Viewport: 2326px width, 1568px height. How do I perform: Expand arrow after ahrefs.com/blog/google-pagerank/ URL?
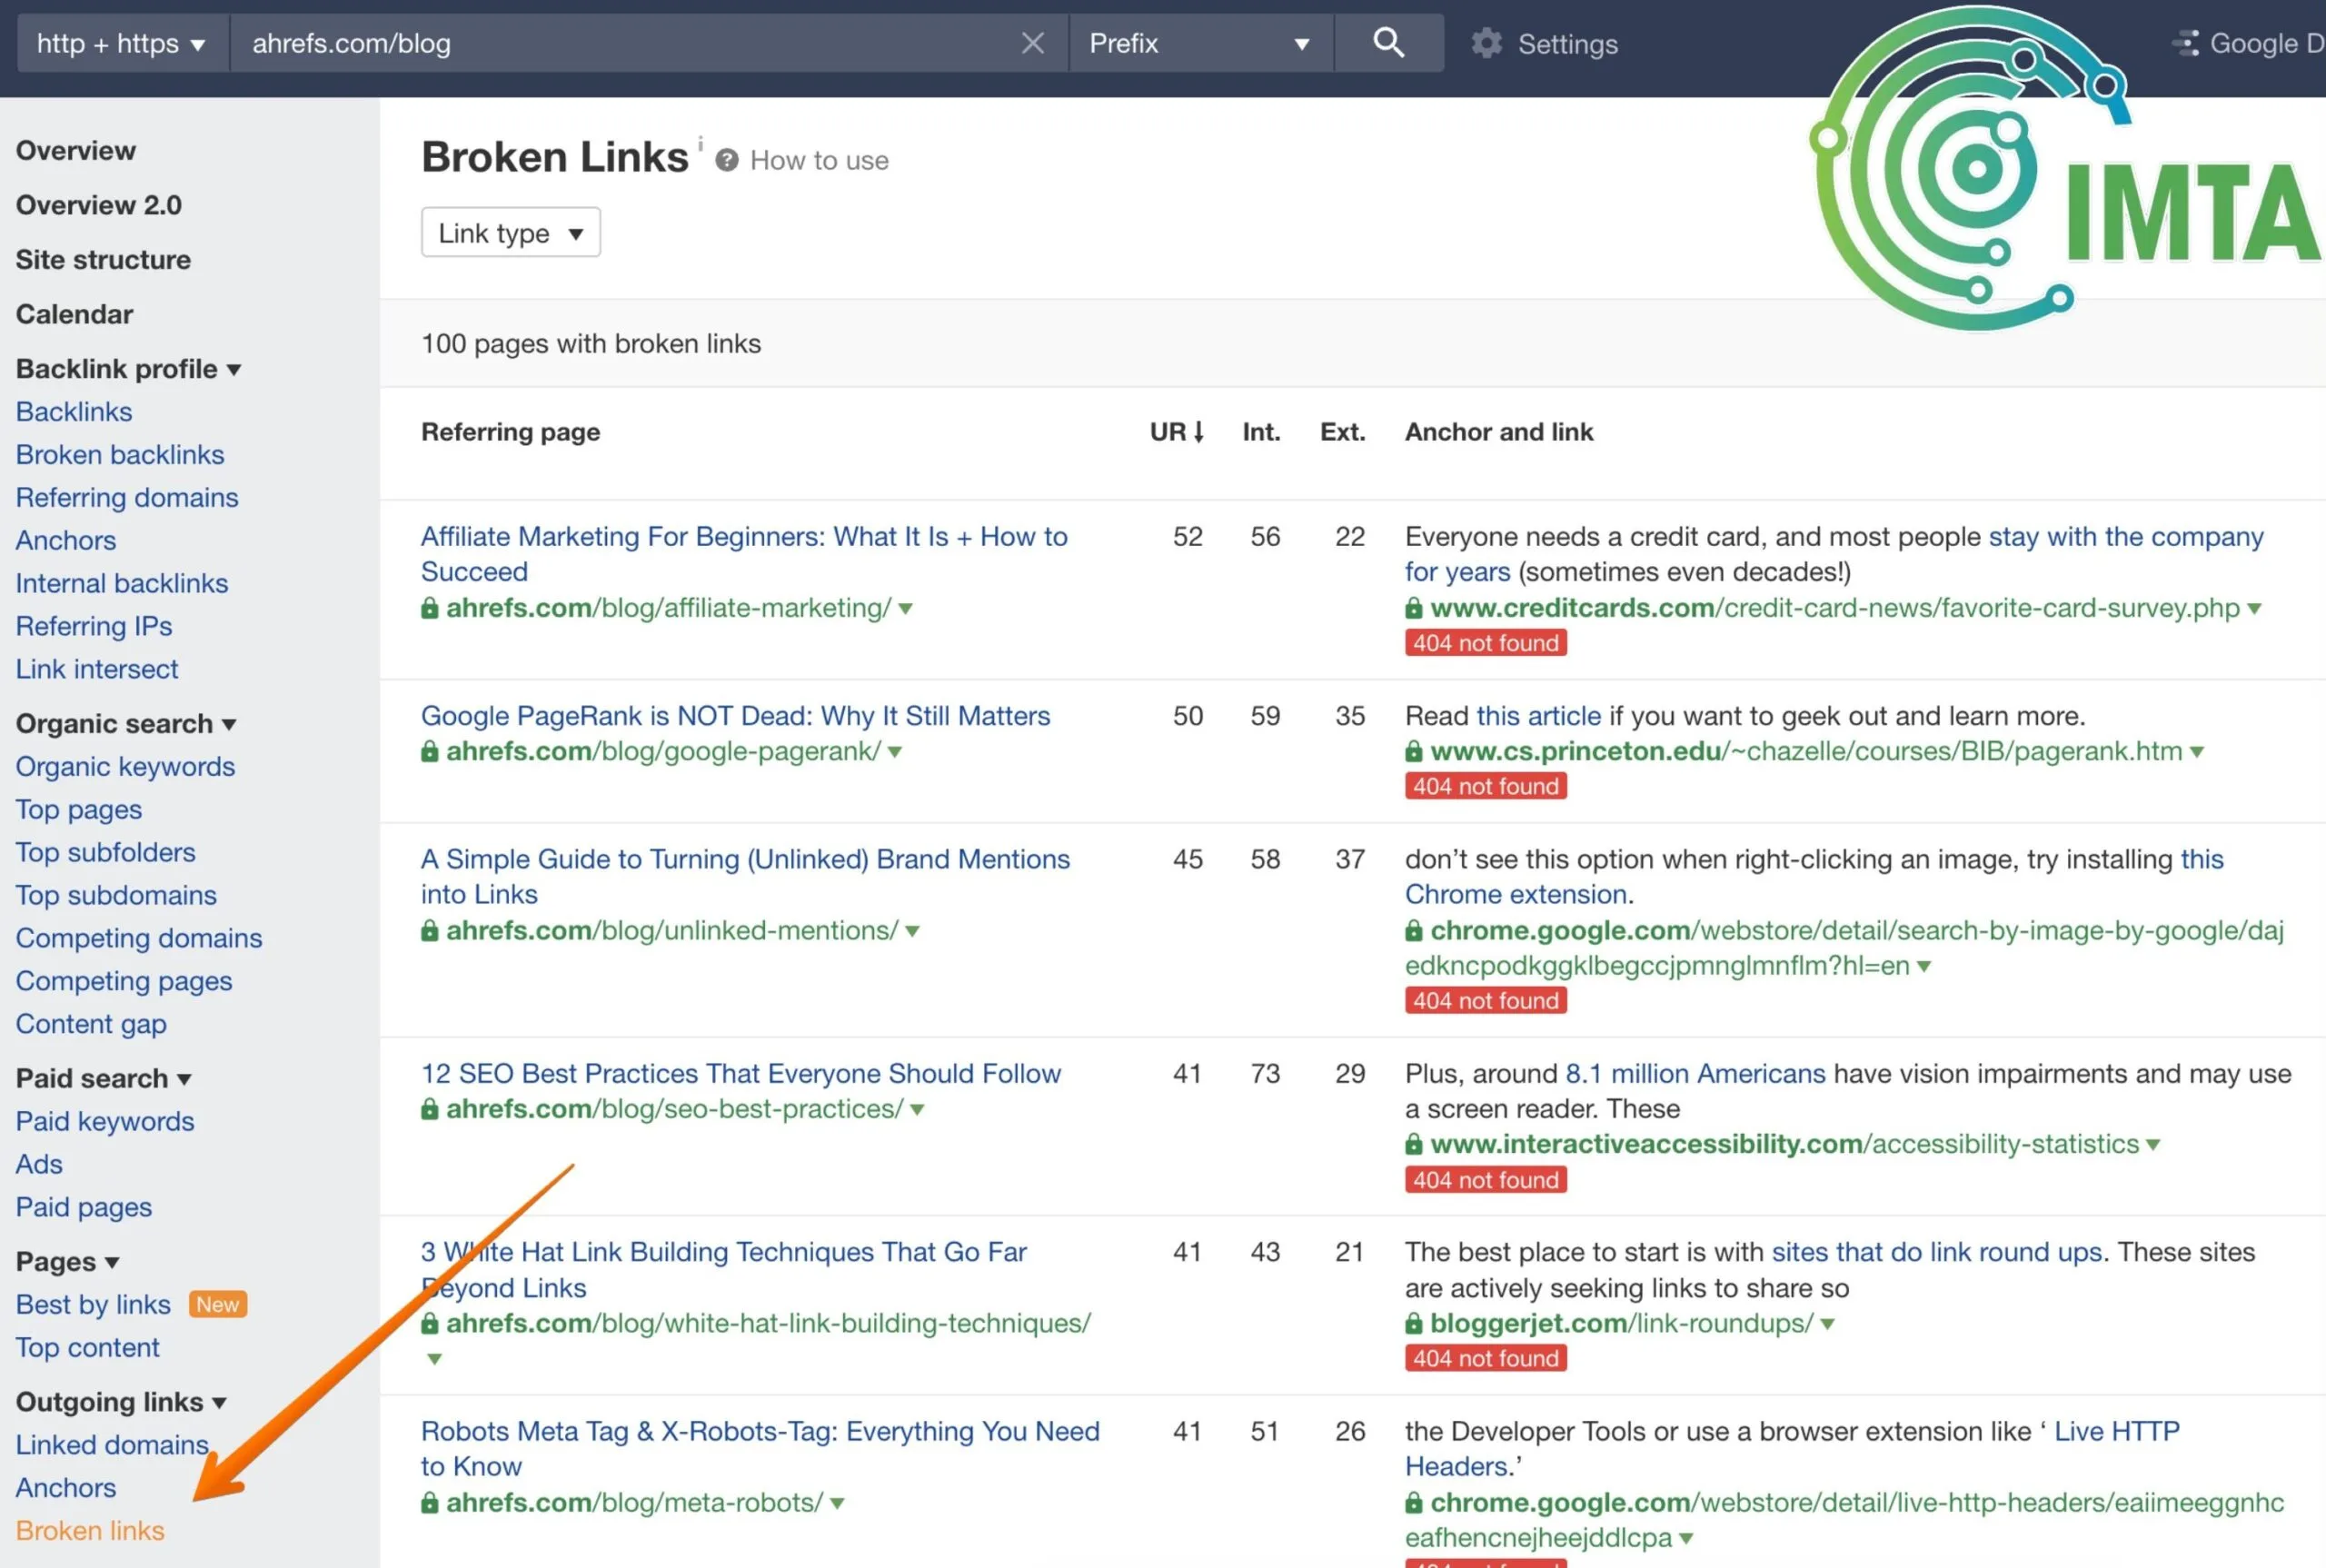pyautogui.click(x=895, y=752)
